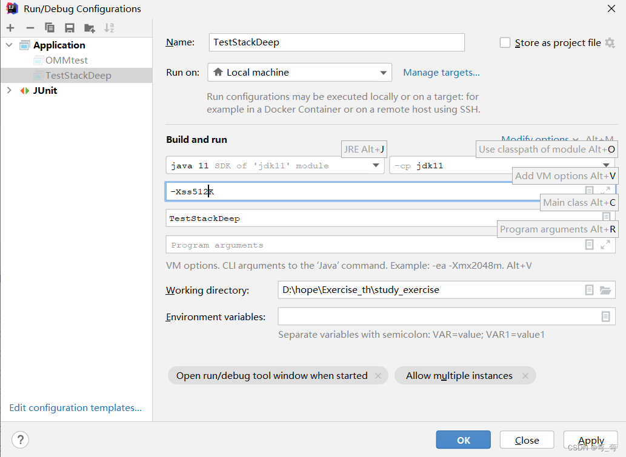
Task: Create a new configuration folder
Action: coord(90,28)
